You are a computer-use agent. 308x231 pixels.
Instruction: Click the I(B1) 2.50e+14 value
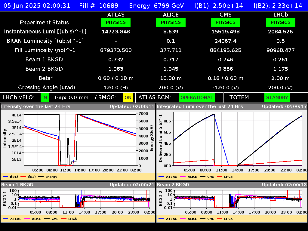point(219,6)
